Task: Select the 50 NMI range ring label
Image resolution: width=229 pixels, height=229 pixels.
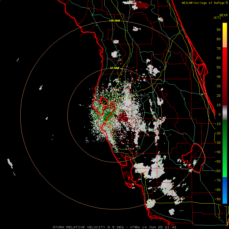Action: click(114, 68)
